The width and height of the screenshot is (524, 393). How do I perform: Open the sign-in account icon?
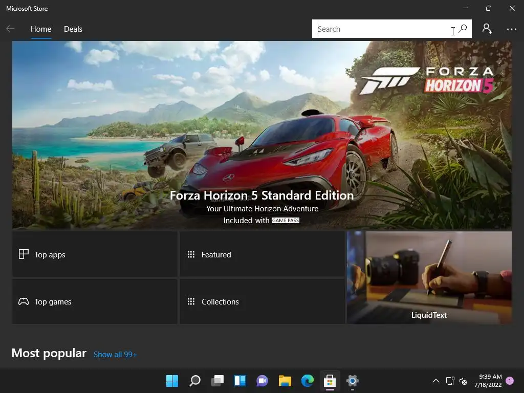pyautogui.click(x=487, y=29)
